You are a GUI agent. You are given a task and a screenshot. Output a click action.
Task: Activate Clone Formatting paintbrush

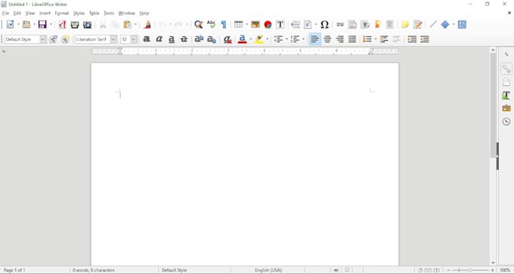(x=147, y=25)
